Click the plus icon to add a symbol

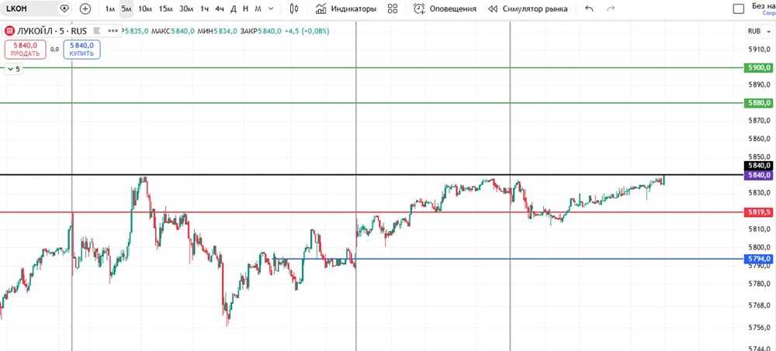click(x=85, y=9)
